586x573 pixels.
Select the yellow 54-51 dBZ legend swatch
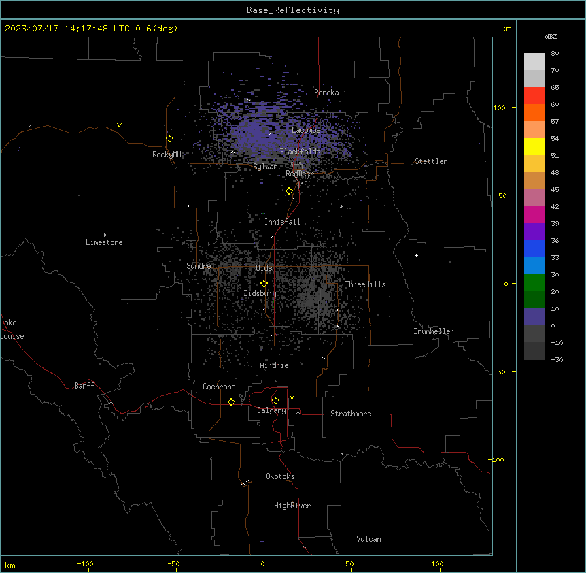534,146
